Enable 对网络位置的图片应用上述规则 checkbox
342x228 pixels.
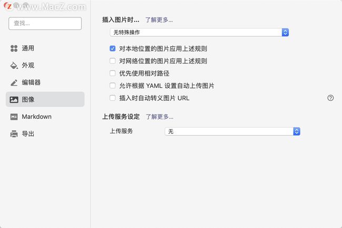pos(113,61)
